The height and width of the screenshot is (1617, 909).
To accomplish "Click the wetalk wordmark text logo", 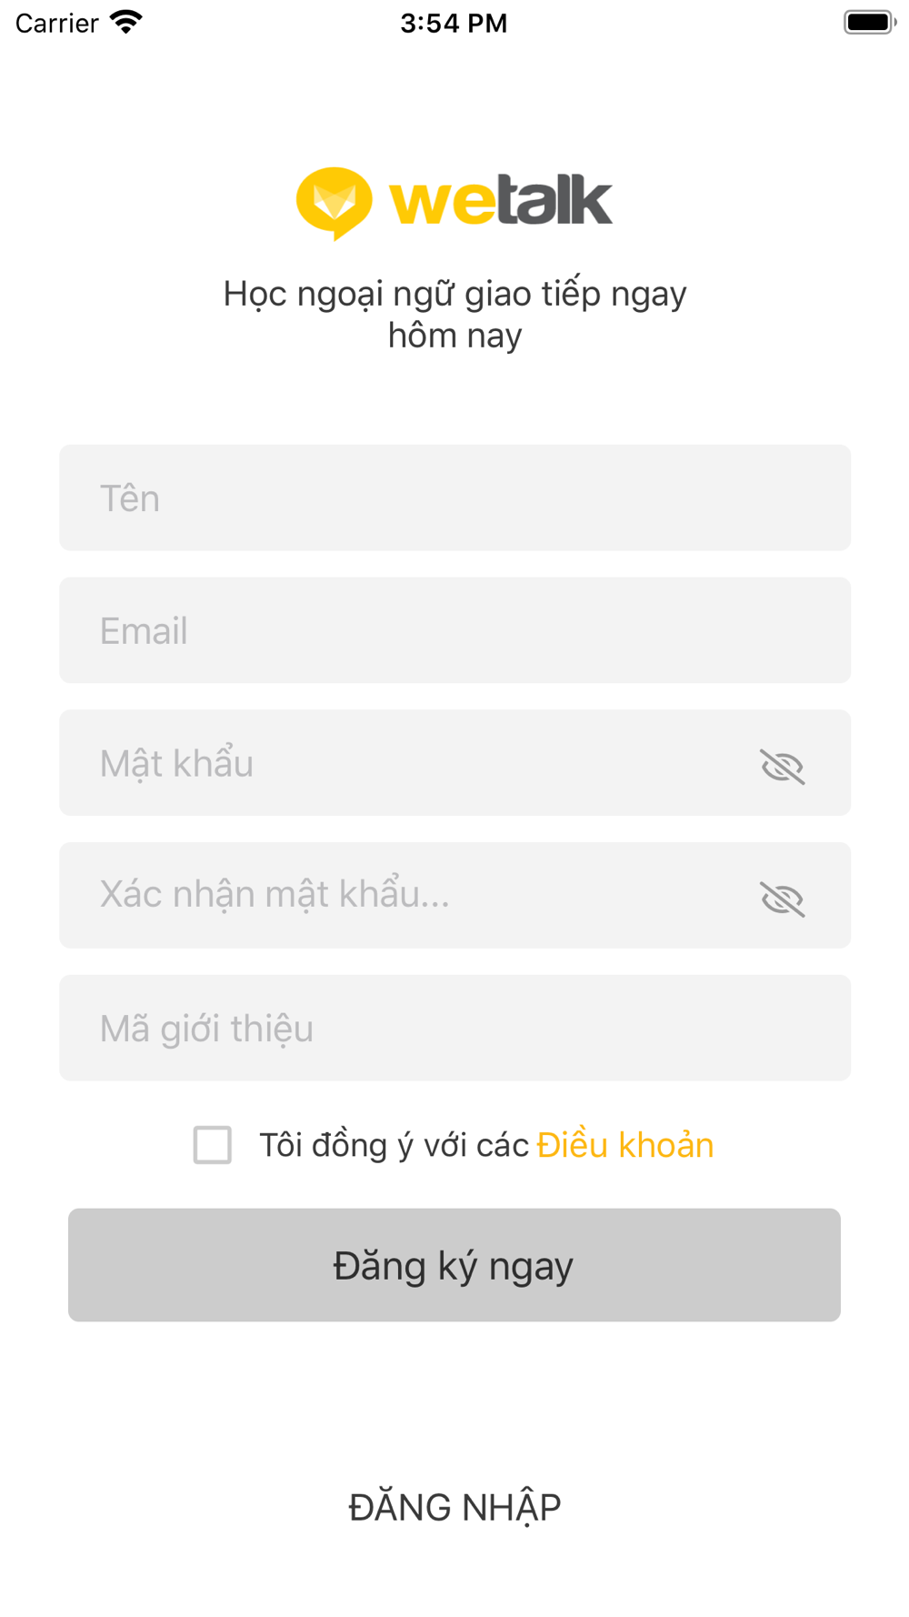I will 501,200.
